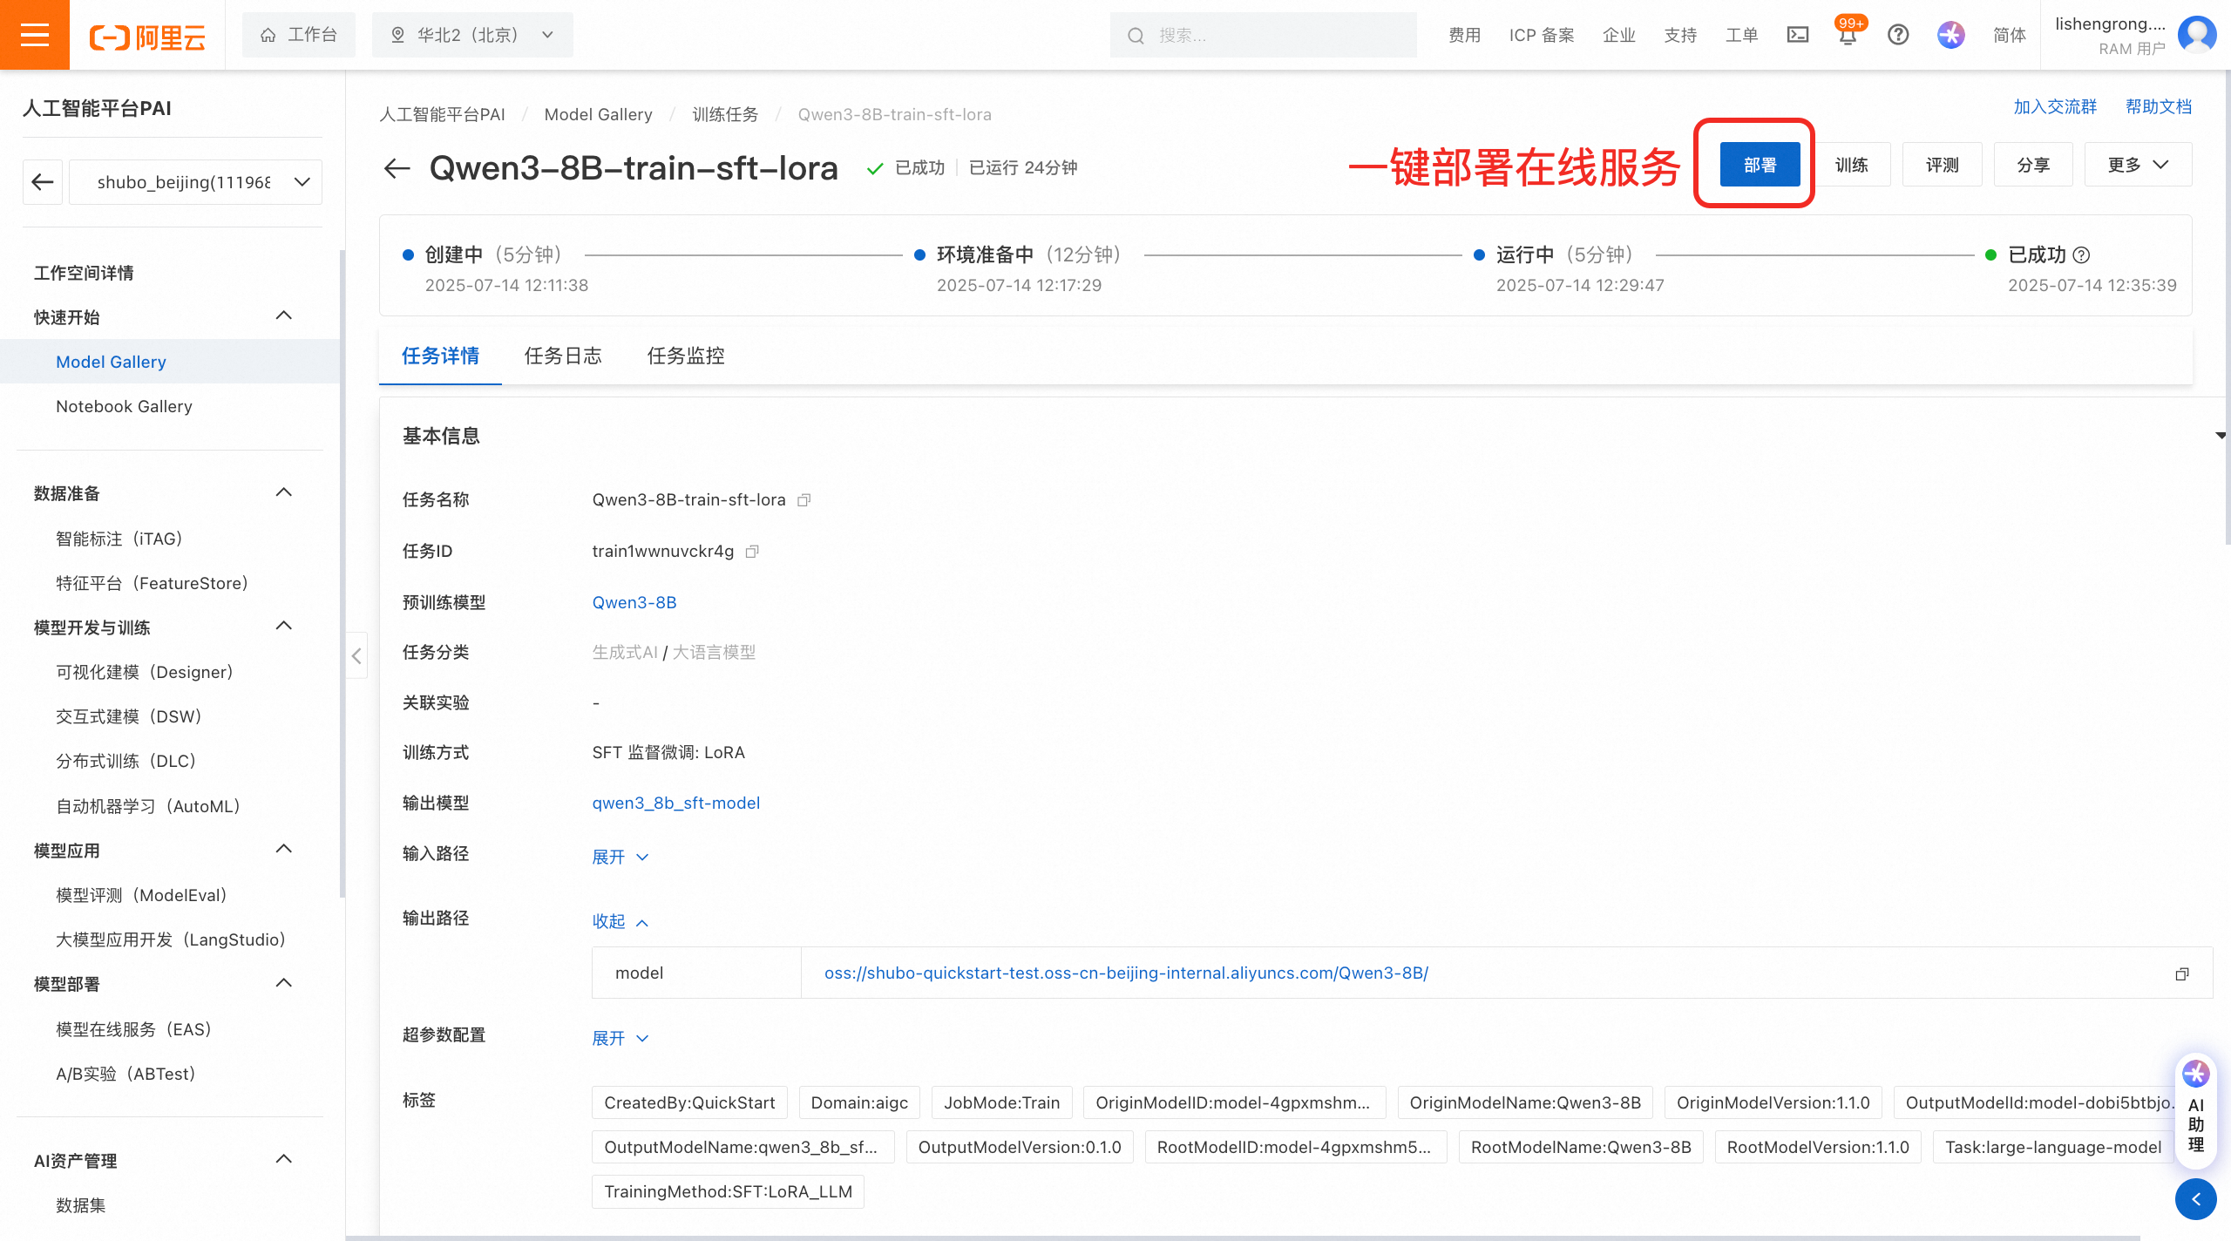Click in the top search field
This screenshot has width=2231, height=1241.
[1264, 35]
